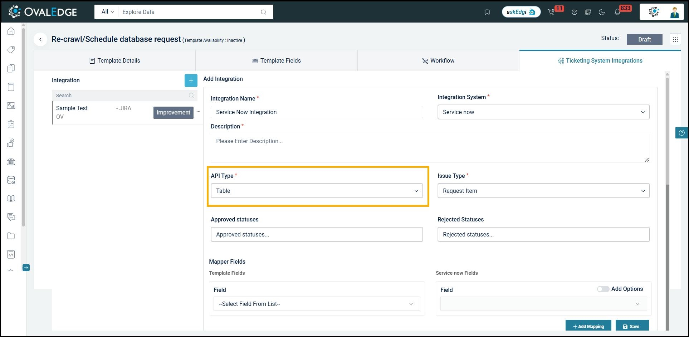Click the home icon in left sidebar

click(11, 31)
